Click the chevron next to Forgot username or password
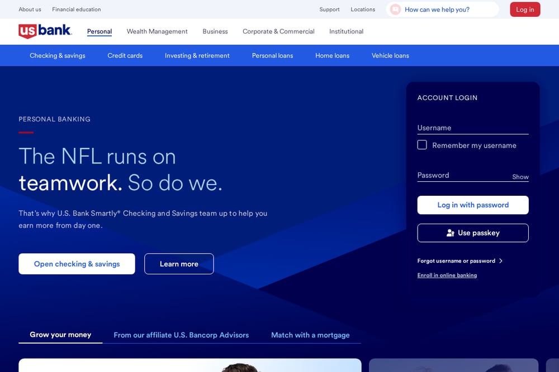 click(501, 260)
